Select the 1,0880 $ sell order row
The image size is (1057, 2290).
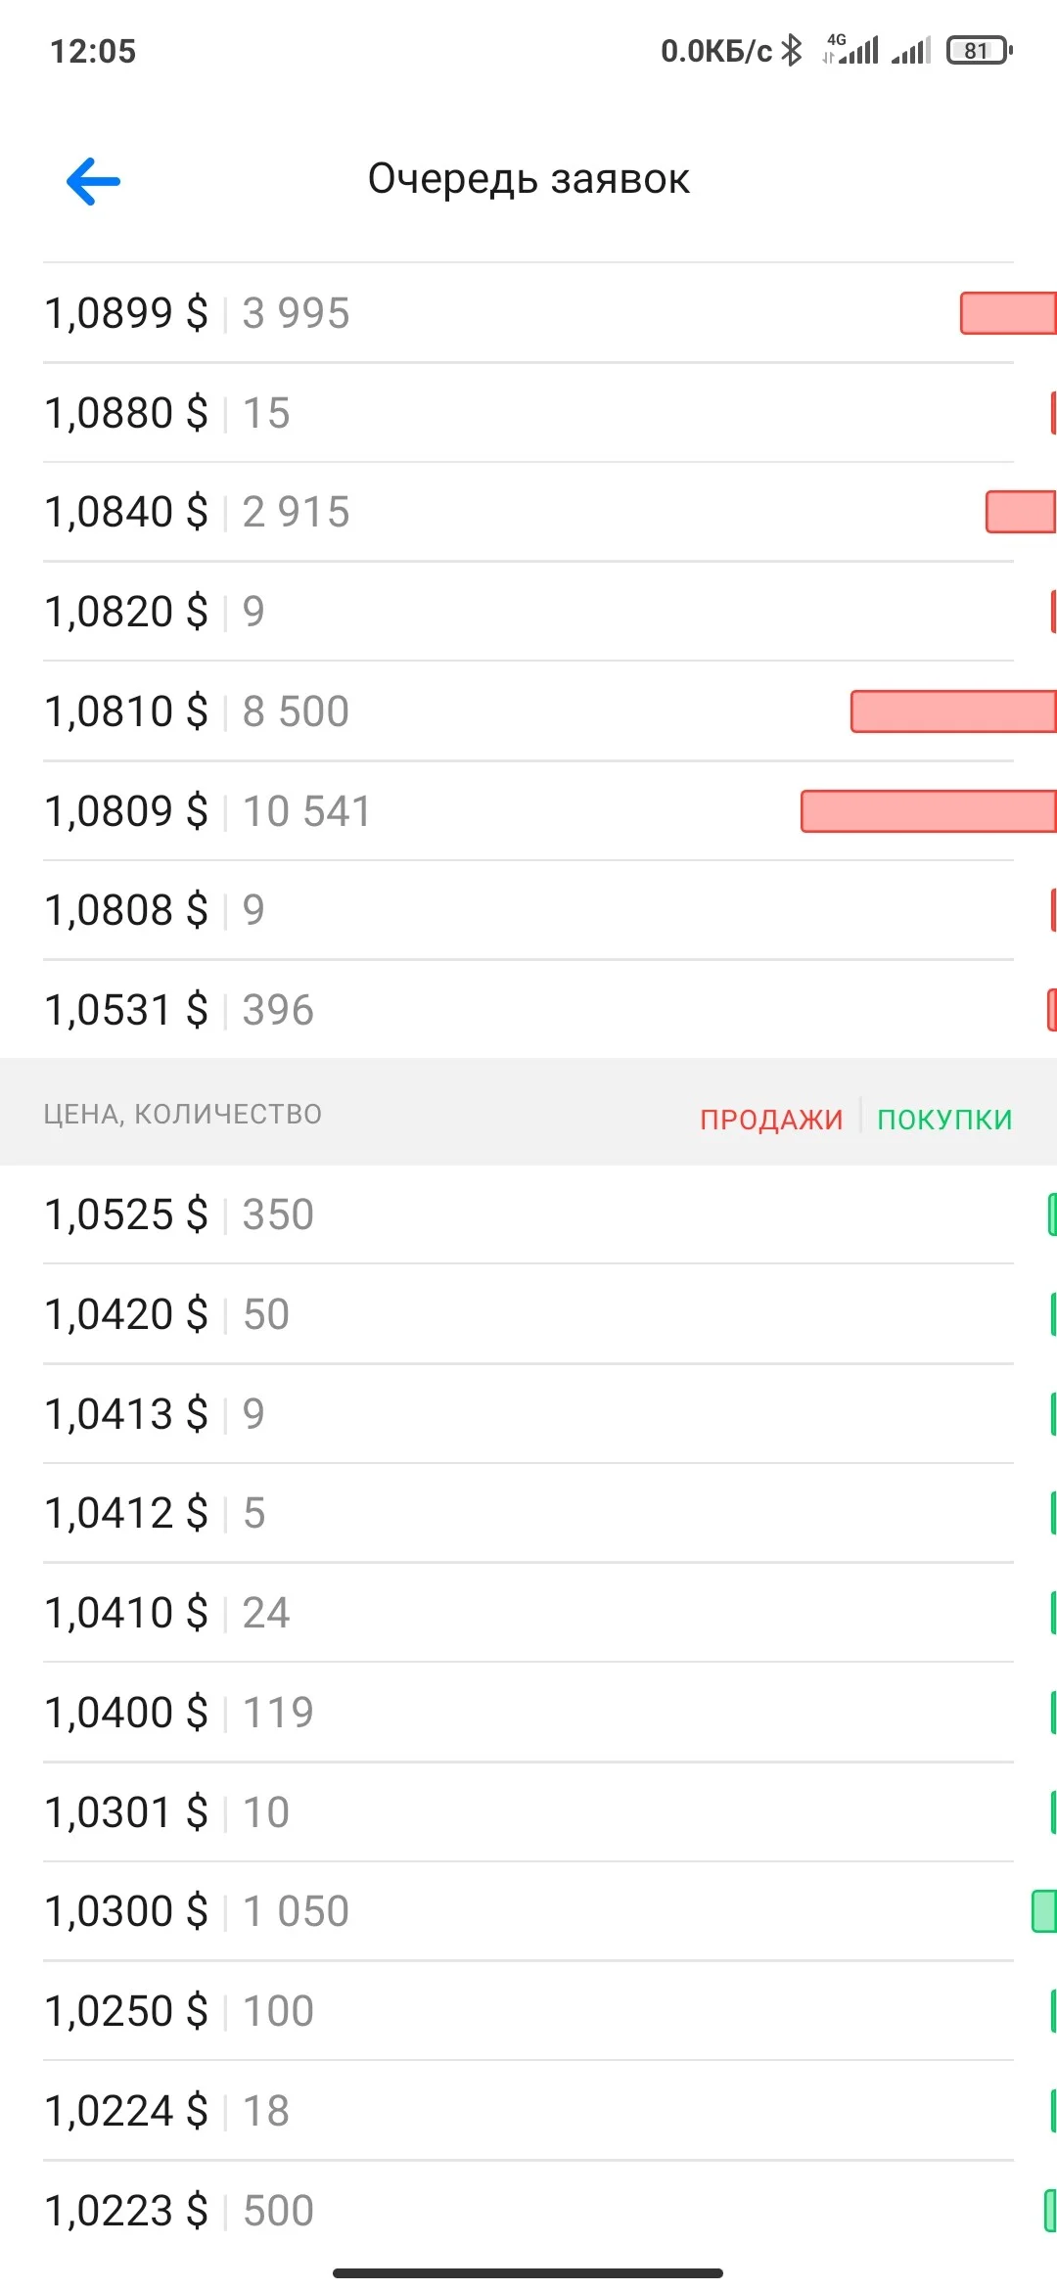point(528,412)
